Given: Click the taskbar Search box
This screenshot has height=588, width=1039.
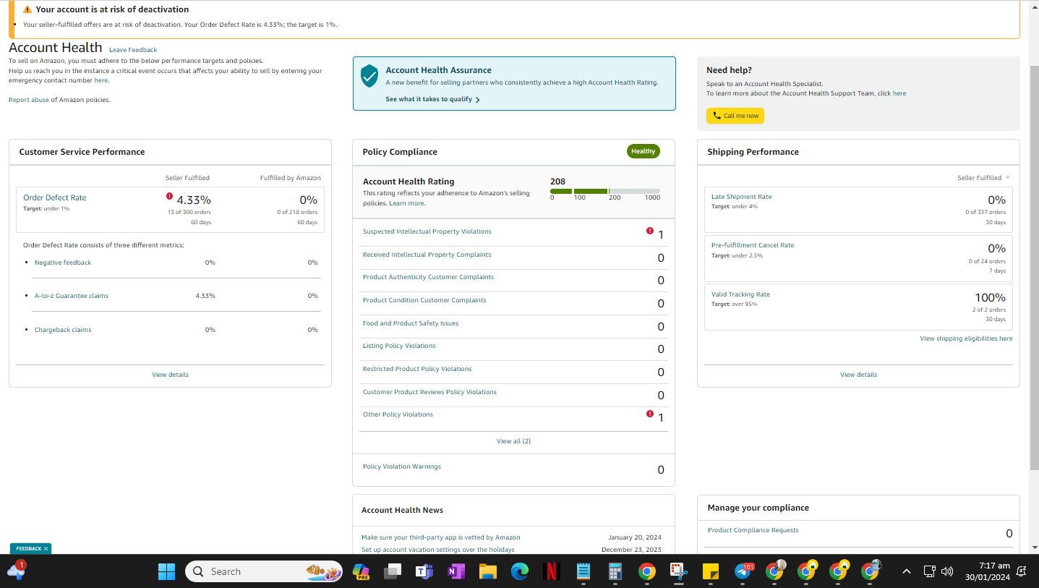Looking at the screenshot, I should click(x=264, y=571).
